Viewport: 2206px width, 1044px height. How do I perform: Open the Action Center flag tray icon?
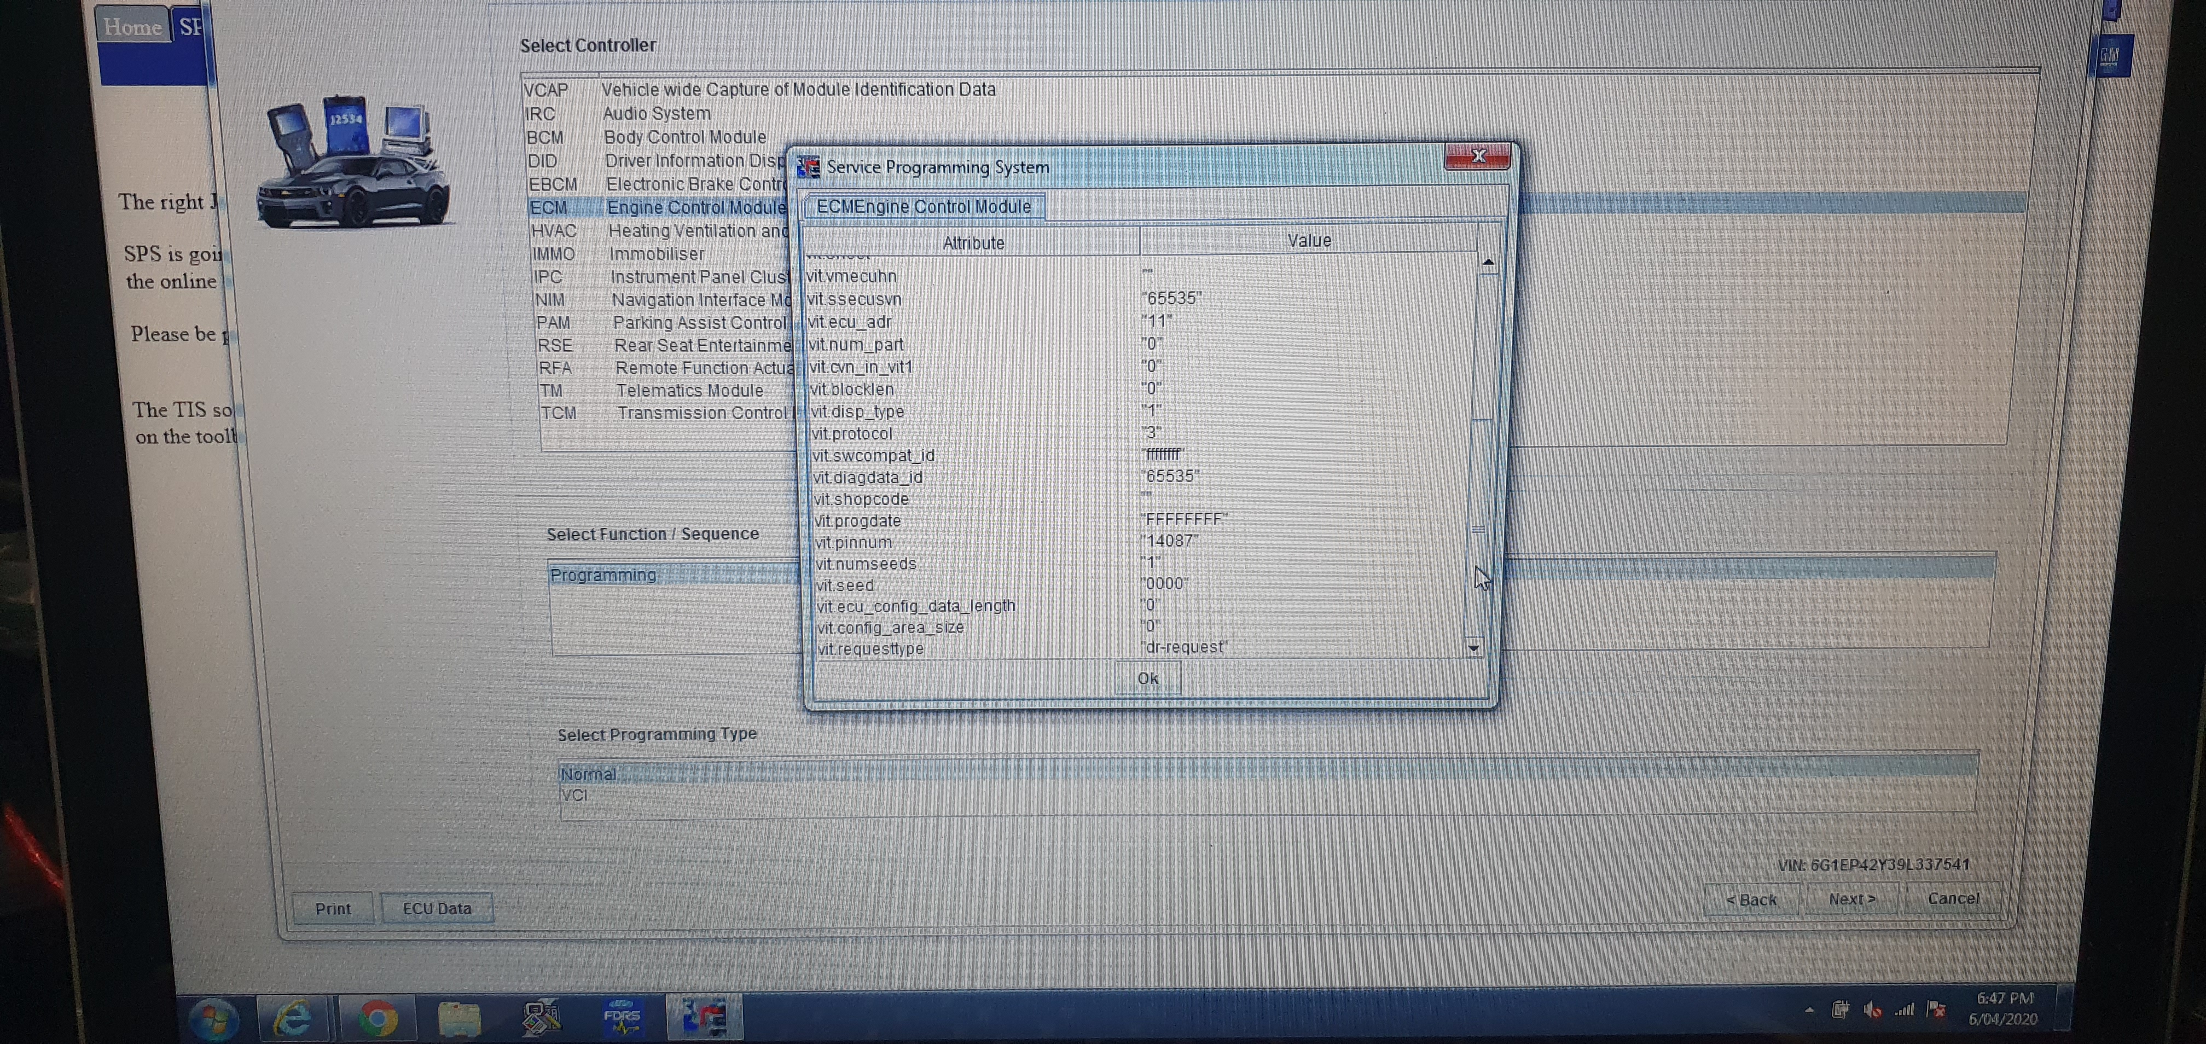(x=1936, y=1010)
